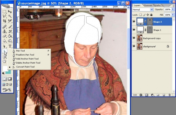The height and width of the screenshot is (115, 176).
Task: Toggle Lock image pixels
Action: [144, 15]
